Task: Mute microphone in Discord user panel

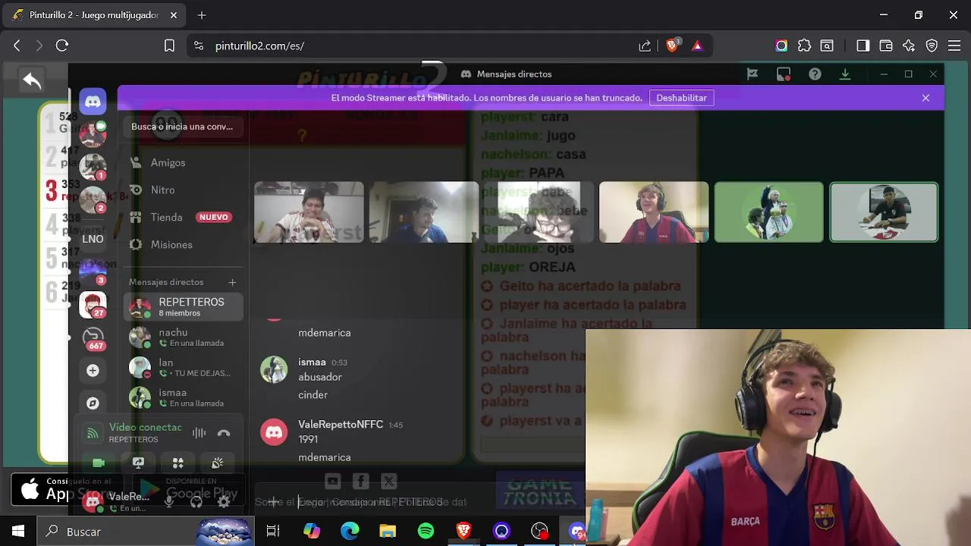Action: (169, 501)
